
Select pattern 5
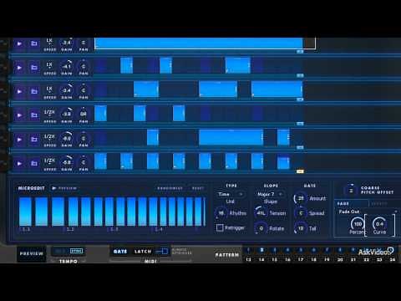click(x=301, y=250)
